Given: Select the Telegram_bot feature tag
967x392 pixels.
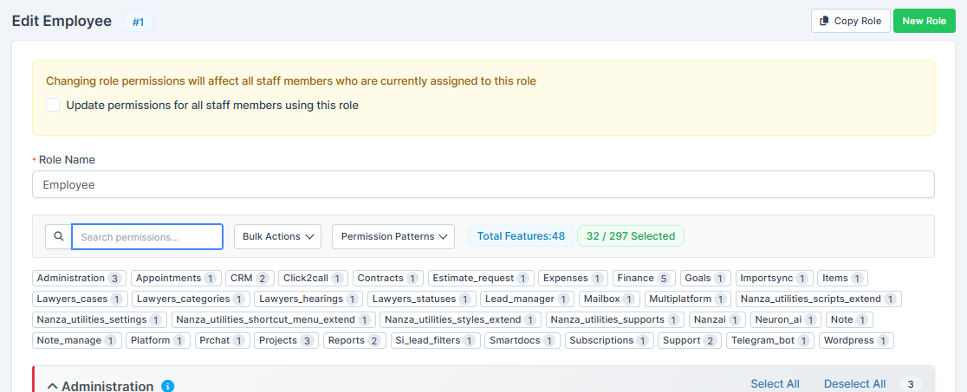Looking at the screenshot, I should (x=769, y=340).
